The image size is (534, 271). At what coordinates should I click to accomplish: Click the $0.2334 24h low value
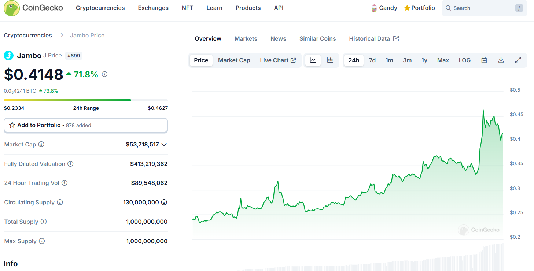point(14,108)
